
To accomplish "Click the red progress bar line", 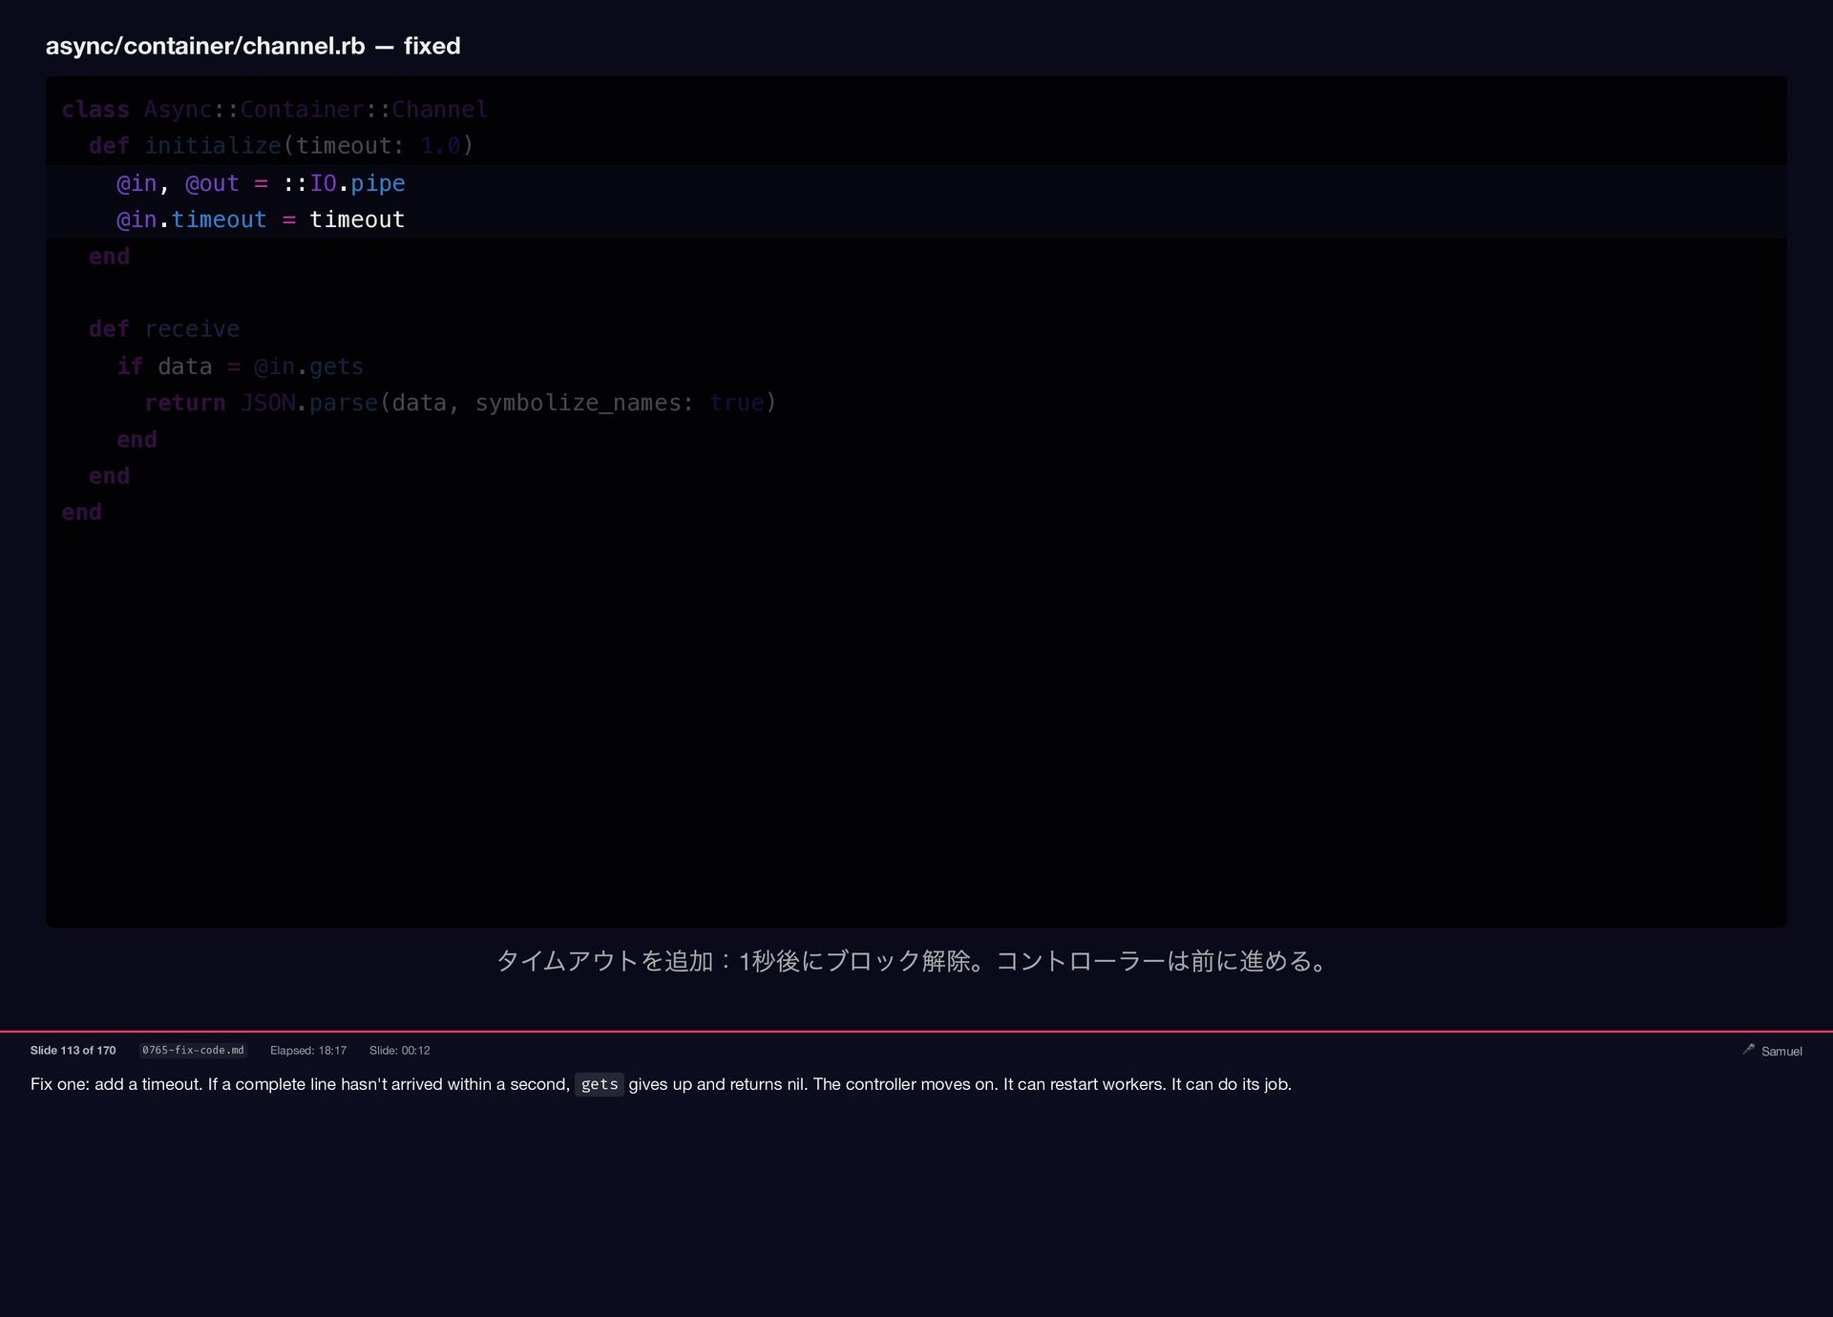I will (x=916, y=1032).
